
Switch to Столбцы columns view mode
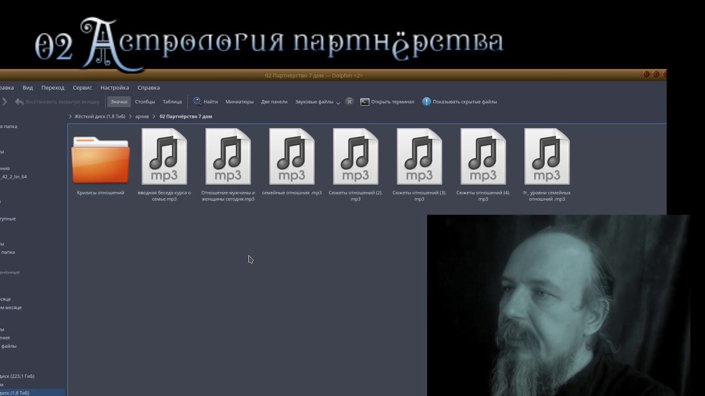(x=145, y=102)
